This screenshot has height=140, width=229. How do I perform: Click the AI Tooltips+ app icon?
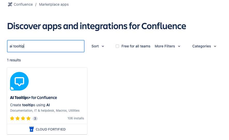(x=19, y=81)
